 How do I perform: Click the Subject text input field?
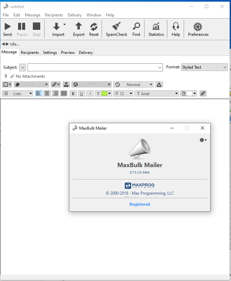(x=93, y=67)
